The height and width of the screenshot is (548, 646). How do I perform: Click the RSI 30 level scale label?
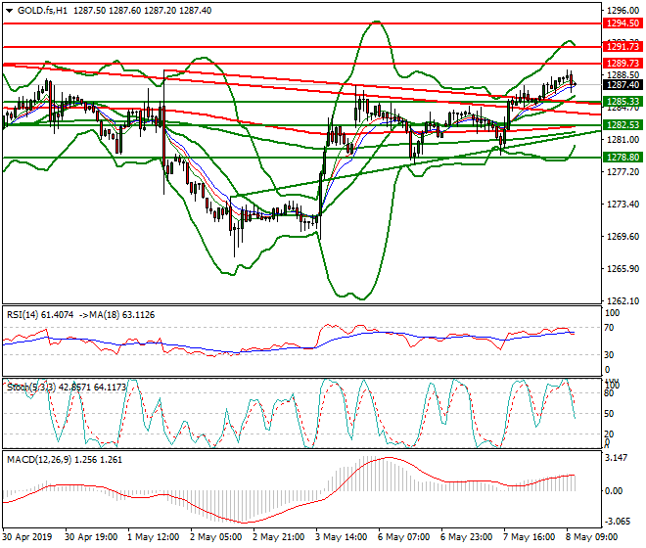tap(610, 355)
